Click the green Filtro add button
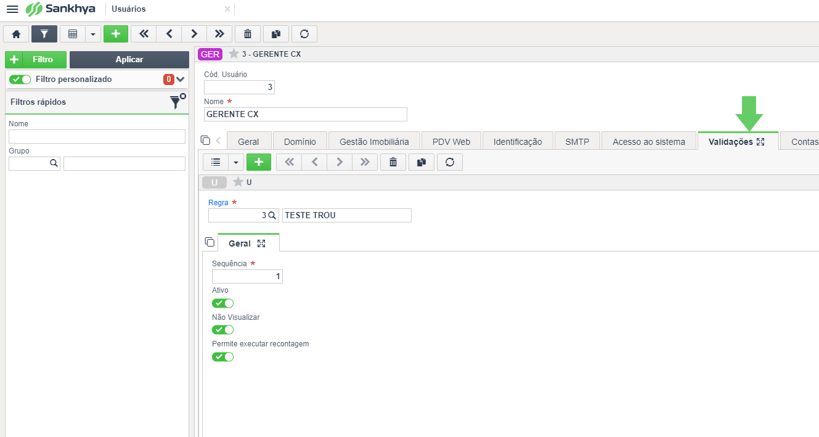 coord(36,60)
